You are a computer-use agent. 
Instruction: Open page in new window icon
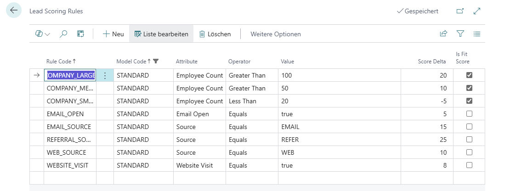[x=460, y=11]
